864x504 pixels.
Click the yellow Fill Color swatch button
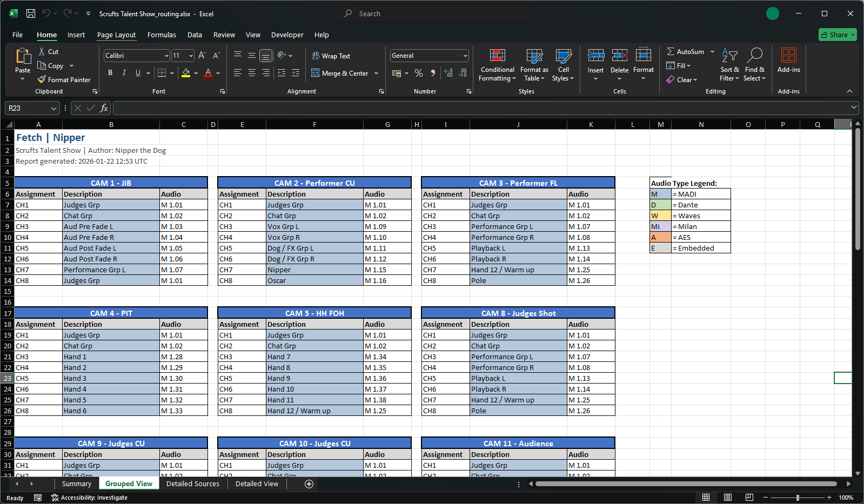(x=186, y=73)
